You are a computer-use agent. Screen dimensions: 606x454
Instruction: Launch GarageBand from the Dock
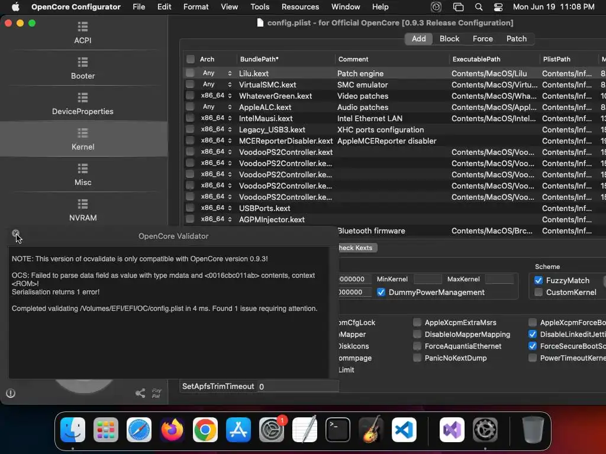coord(371,430)
